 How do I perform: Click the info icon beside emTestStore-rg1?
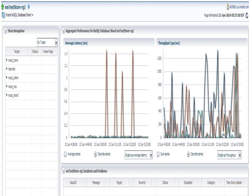29,6
